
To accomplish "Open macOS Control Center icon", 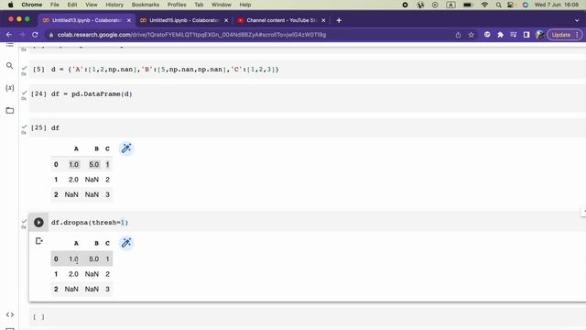I will pyautogui.click(x=511, y=5).
